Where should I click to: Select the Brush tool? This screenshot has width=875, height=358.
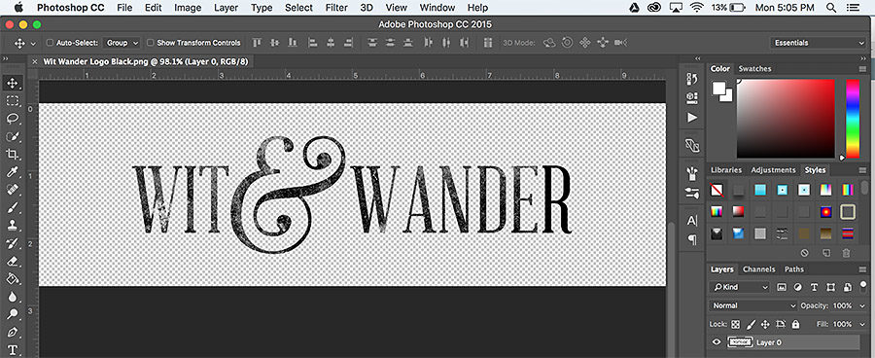click(13, 208)
